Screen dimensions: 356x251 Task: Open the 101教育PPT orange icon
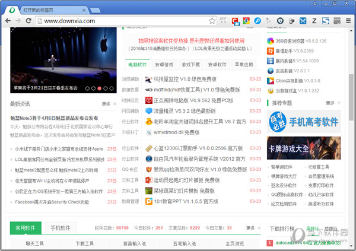tap(149, 201)
